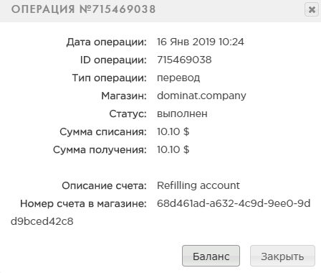The image size is (321, 273).
Task: Click the Refilling account description text
Action: 198,185
